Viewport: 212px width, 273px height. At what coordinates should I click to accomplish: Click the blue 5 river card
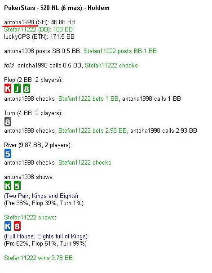pyautogui.click(x=8, y=153)
